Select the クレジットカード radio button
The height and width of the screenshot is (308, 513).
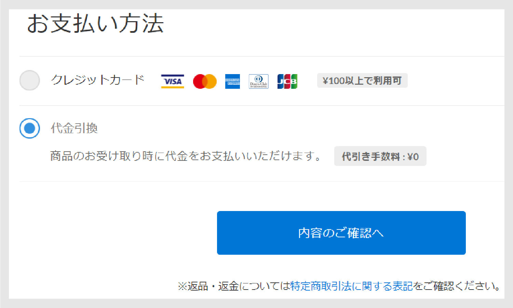[x=30, y=81]
